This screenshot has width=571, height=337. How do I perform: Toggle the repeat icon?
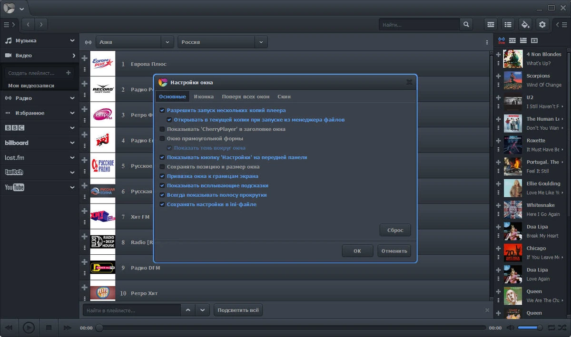click(551, 327)
